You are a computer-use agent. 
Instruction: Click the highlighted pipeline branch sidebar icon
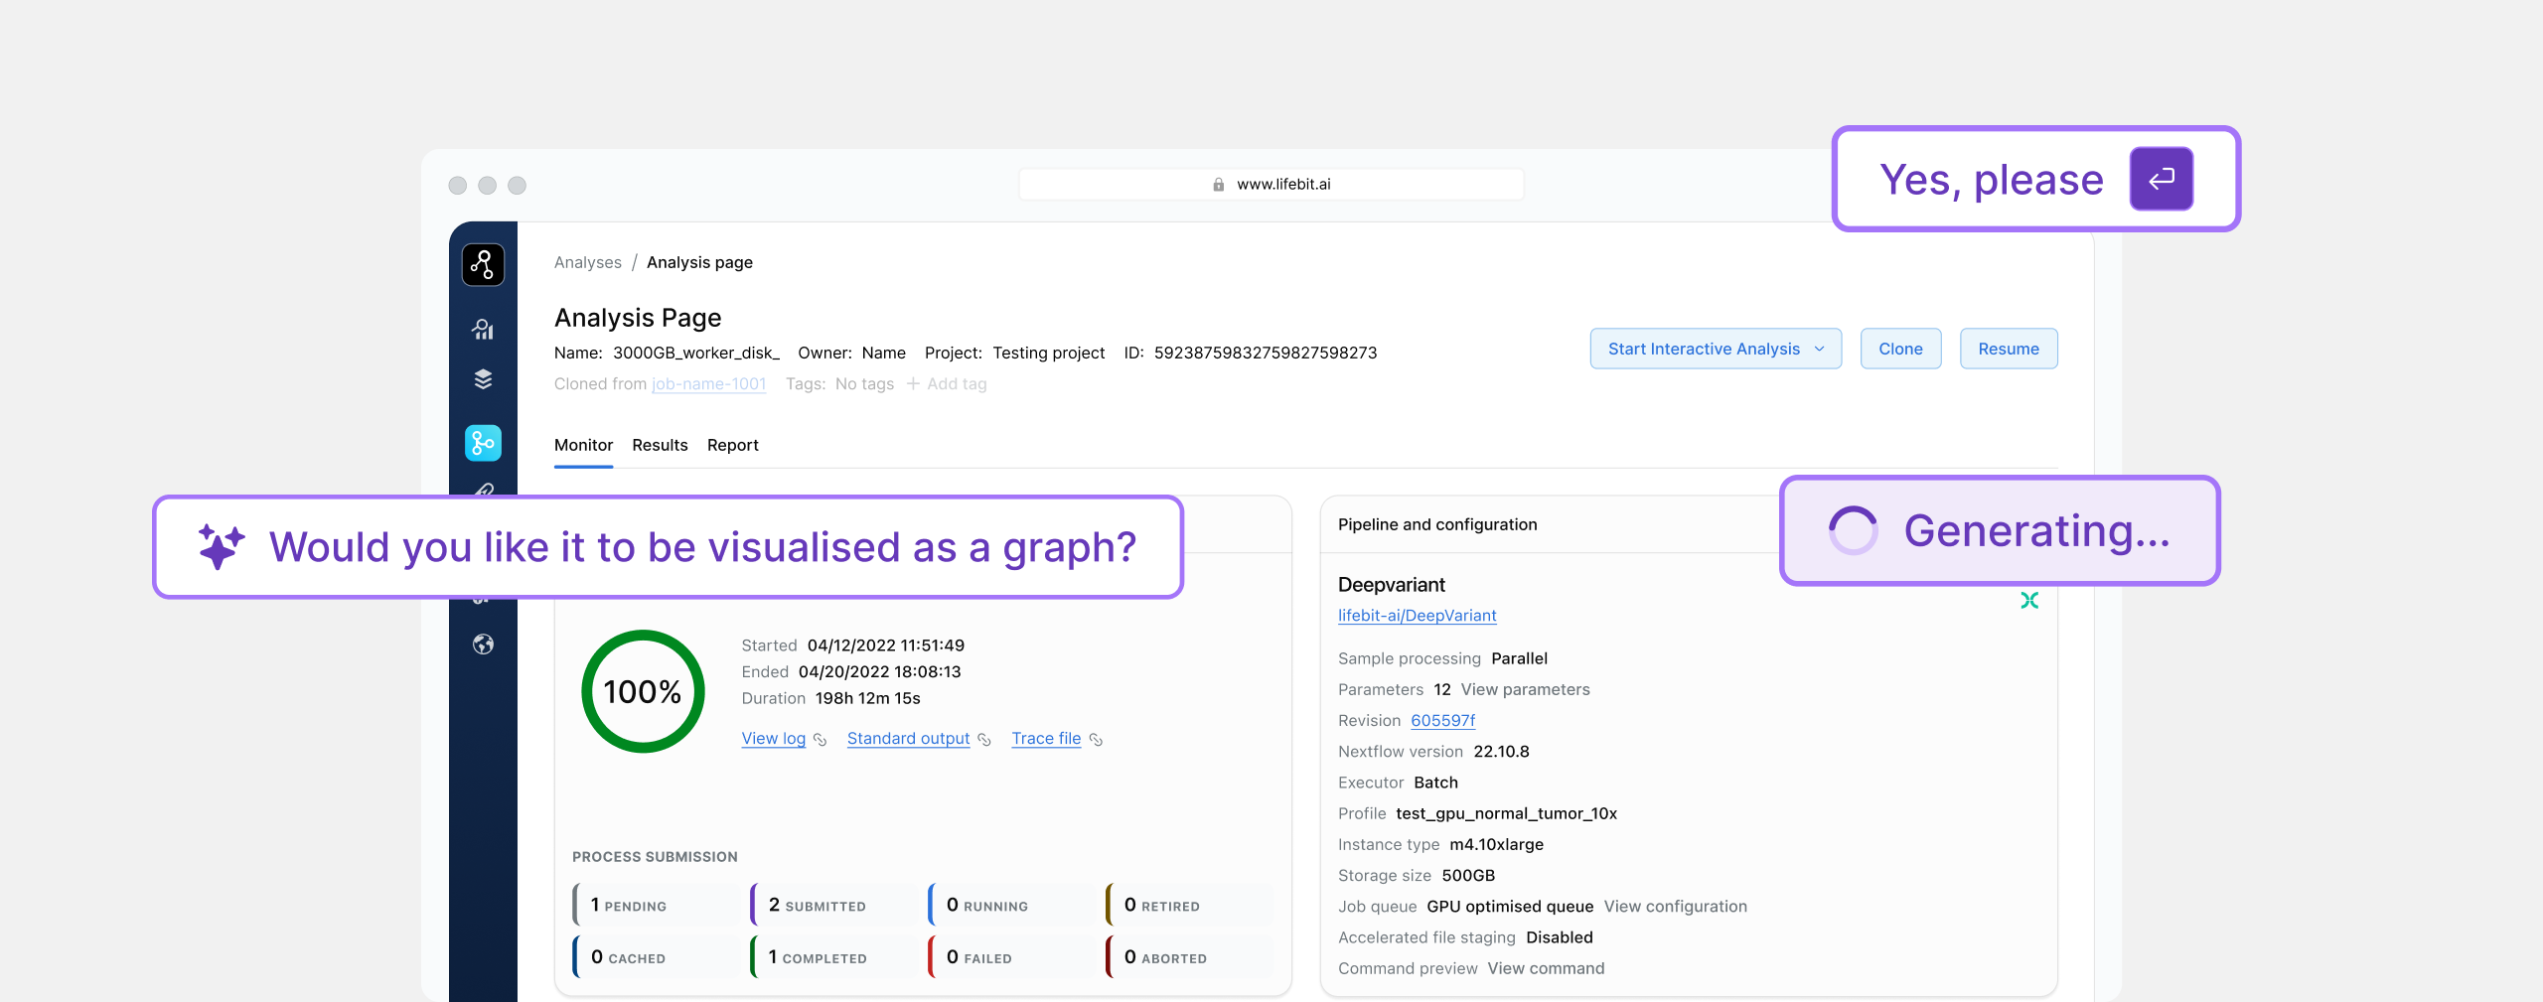click(x=483, y=443)
